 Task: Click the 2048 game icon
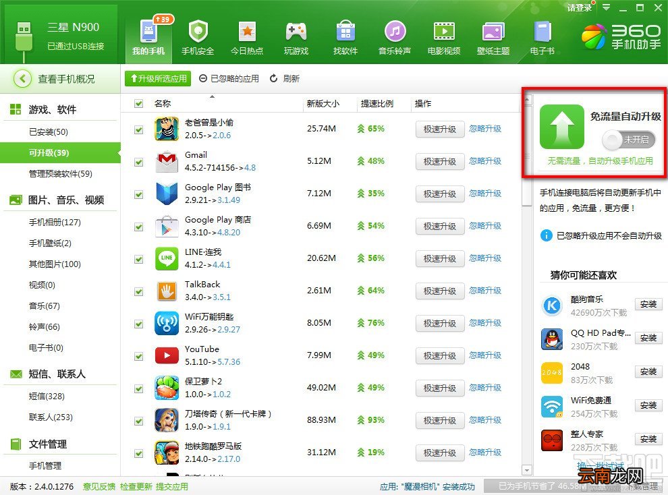click(x=552, y=373)
